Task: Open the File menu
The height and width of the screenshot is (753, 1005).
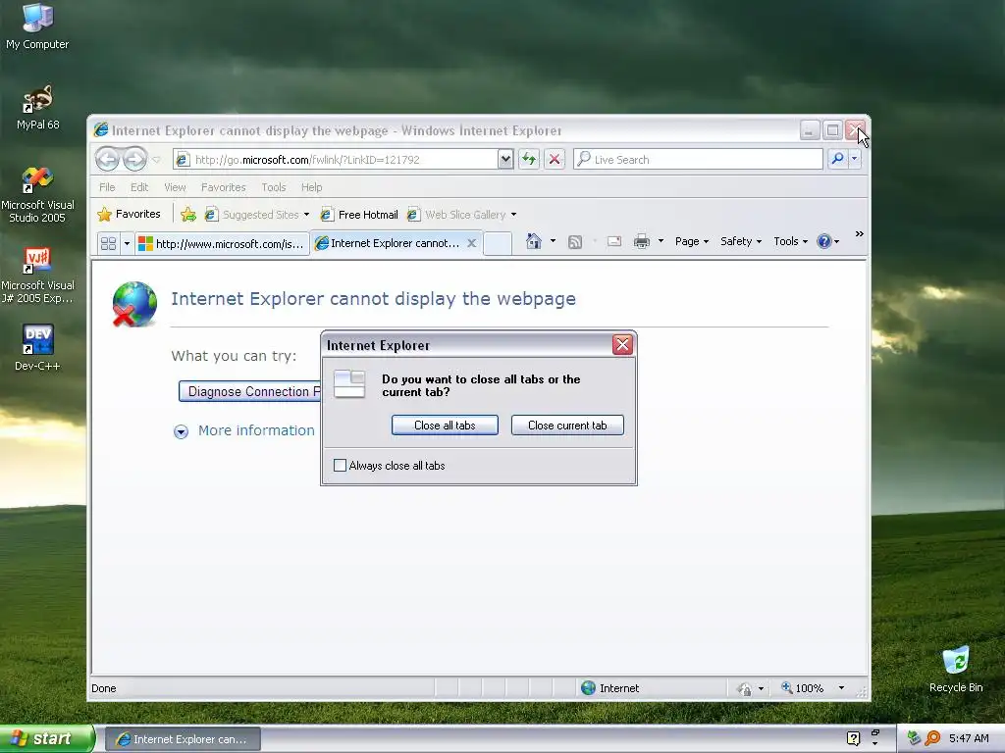Action: point(107,187)
